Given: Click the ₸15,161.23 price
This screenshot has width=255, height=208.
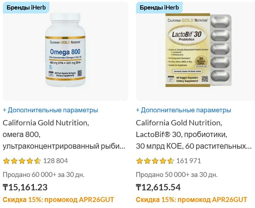Looking at the screenshot, I should click(25, 187).
